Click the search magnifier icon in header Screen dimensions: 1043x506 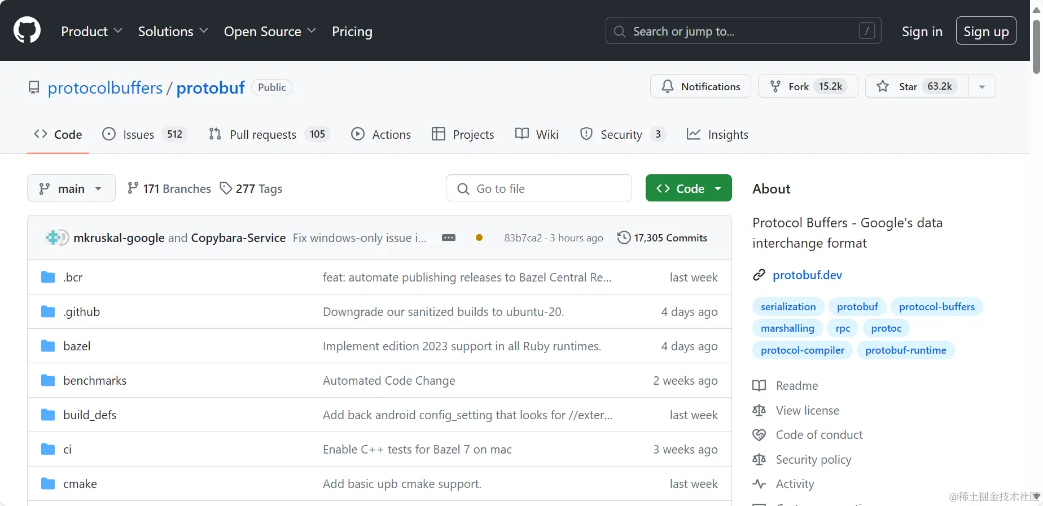[619, 31]
